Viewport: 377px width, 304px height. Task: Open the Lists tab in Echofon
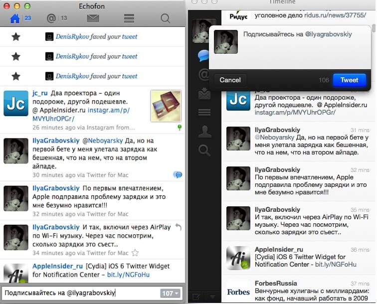coord(129,18)
